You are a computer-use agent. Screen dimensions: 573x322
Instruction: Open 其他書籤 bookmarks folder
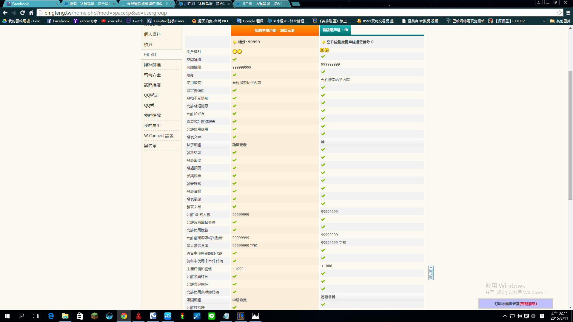coord(560,21)
